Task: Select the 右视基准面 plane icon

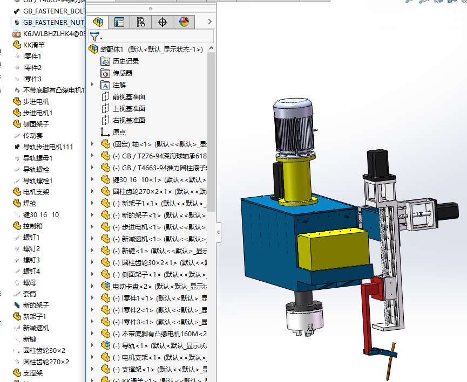Action: point(105,120)
